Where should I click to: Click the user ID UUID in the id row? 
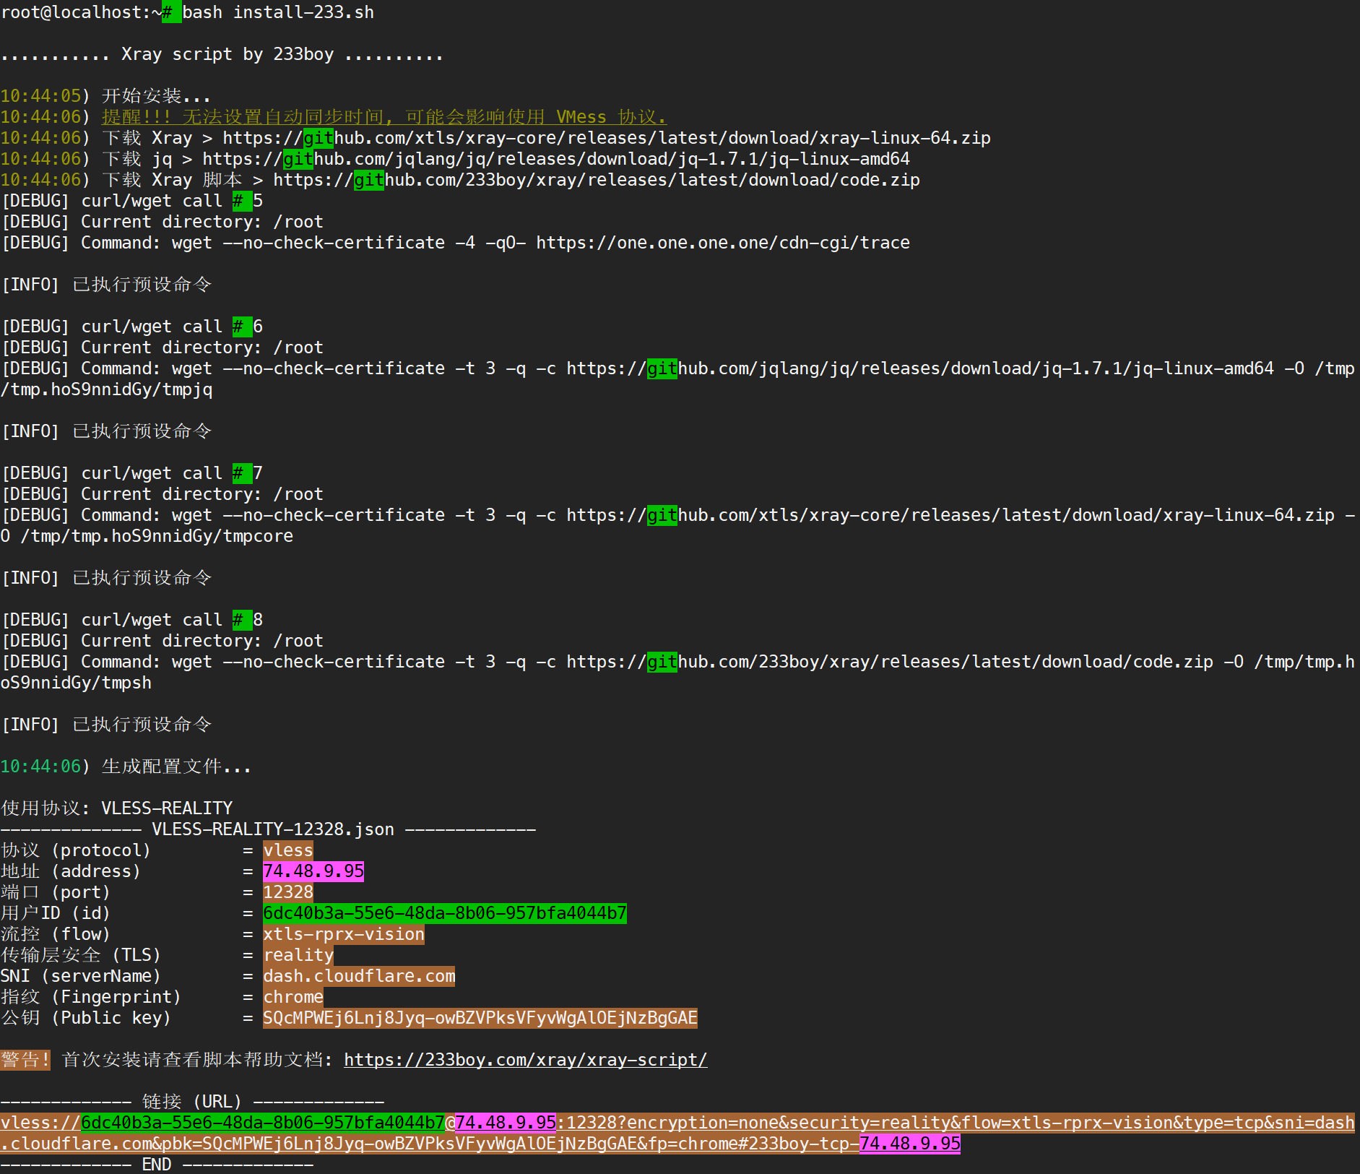click(x=444, y=913)
